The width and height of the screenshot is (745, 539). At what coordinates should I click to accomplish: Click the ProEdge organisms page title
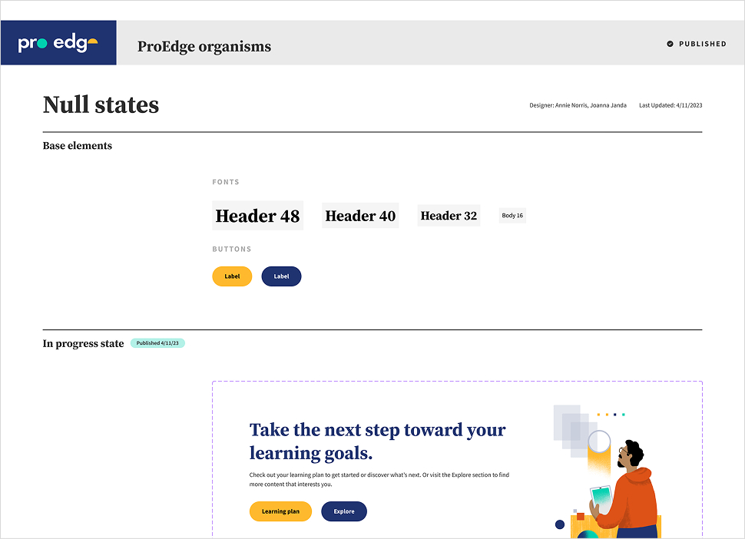tap(204, 46)
